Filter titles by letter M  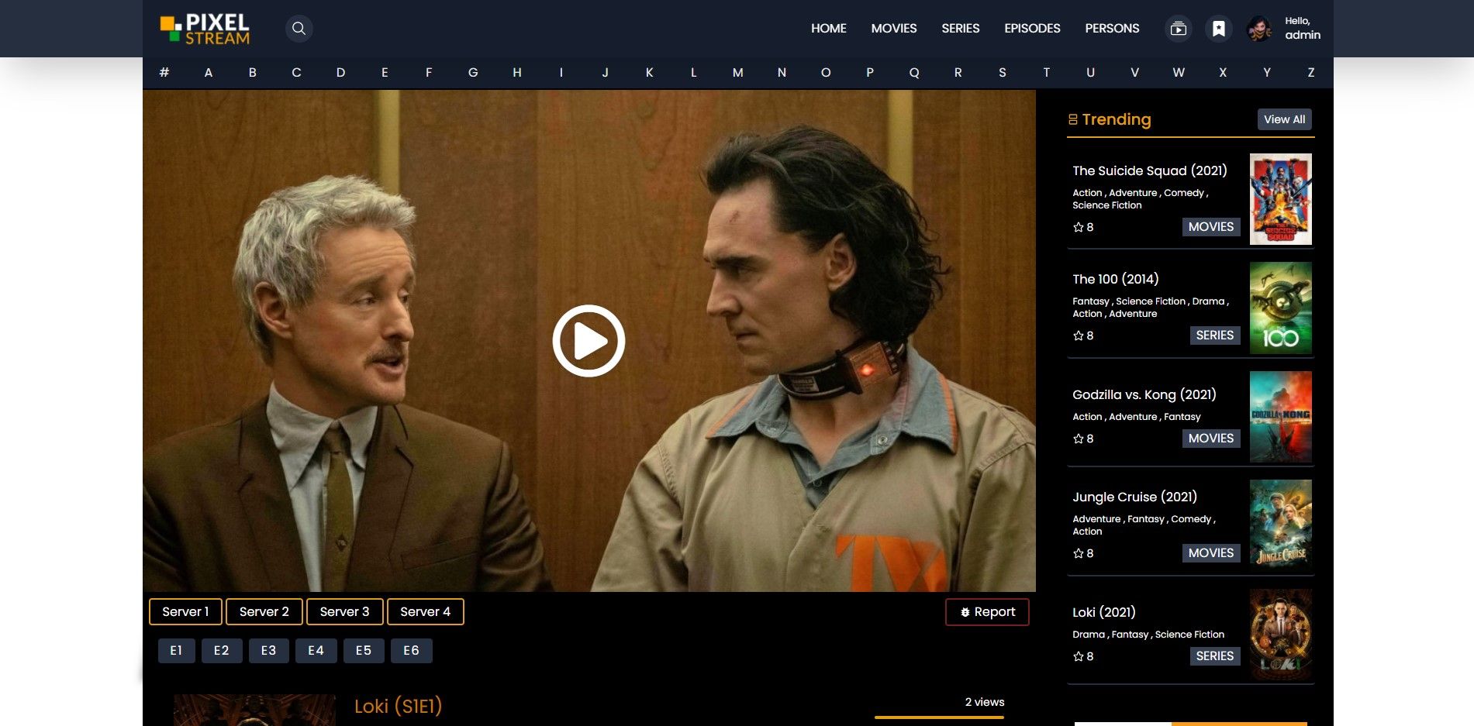coord(737,72)
